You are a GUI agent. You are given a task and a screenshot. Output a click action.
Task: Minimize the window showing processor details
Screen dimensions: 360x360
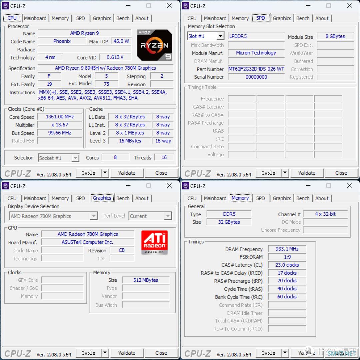coord(128,6)
